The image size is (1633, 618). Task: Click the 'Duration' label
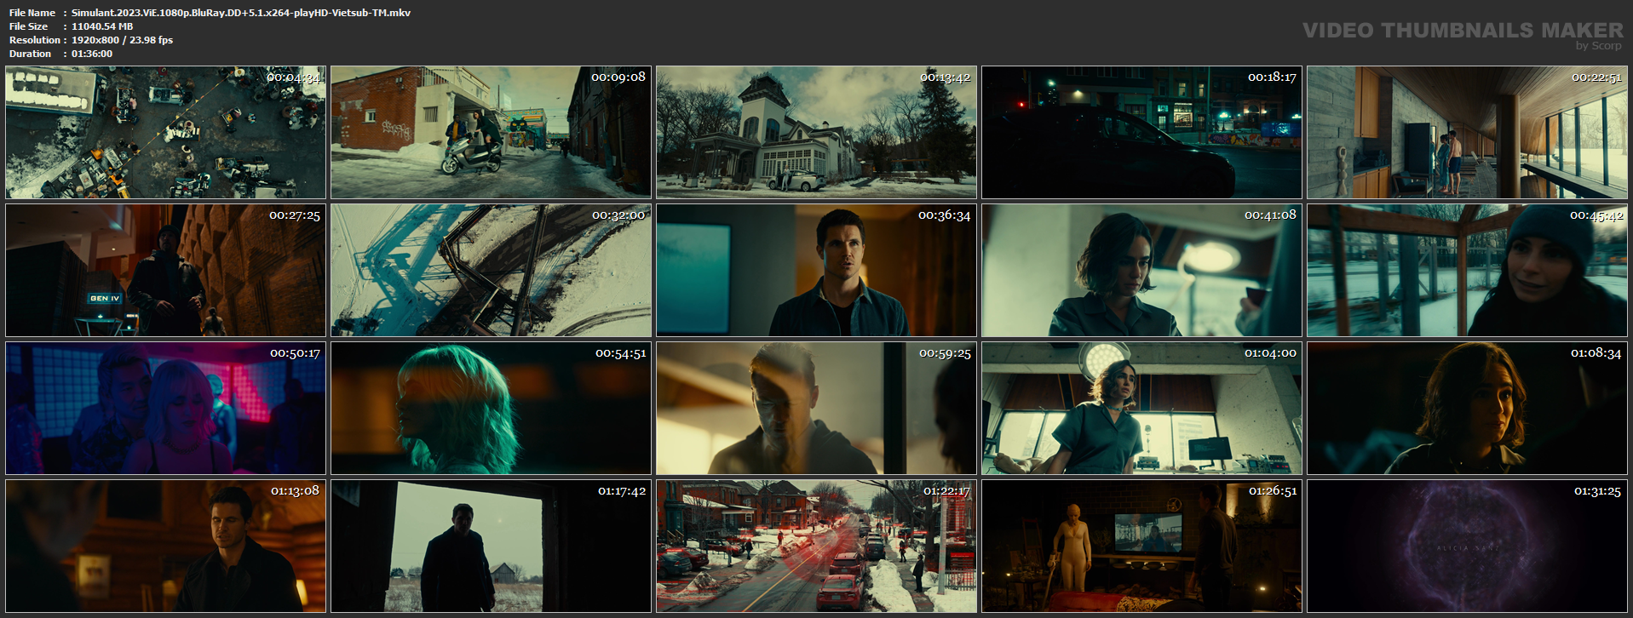click(x=31, y=54)
